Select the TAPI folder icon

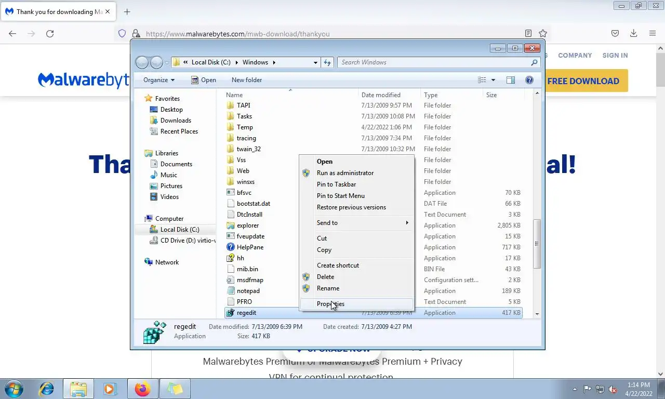coord(231,105)
